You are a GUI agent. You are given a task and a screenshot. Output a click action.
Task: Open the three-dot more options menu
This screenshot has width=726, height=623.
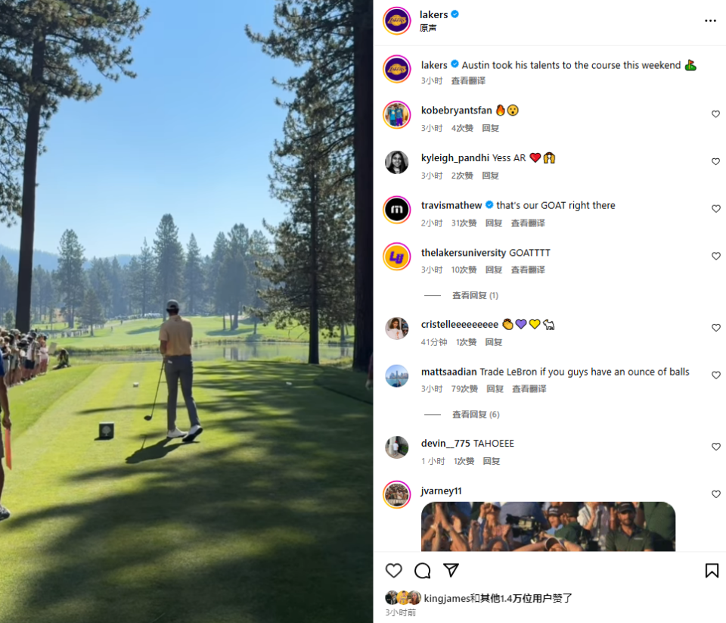[710, 21]
